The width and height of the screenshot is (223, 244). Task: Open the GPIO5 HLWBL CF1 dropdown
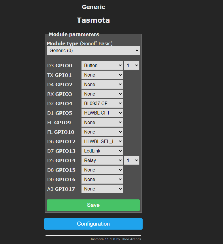pyautogui.click(x=102, y=113)
